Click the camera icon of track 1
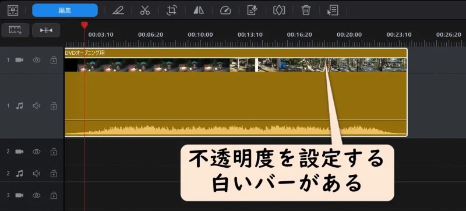This screenshot has height=211, width=466. [x=19, y=60]
